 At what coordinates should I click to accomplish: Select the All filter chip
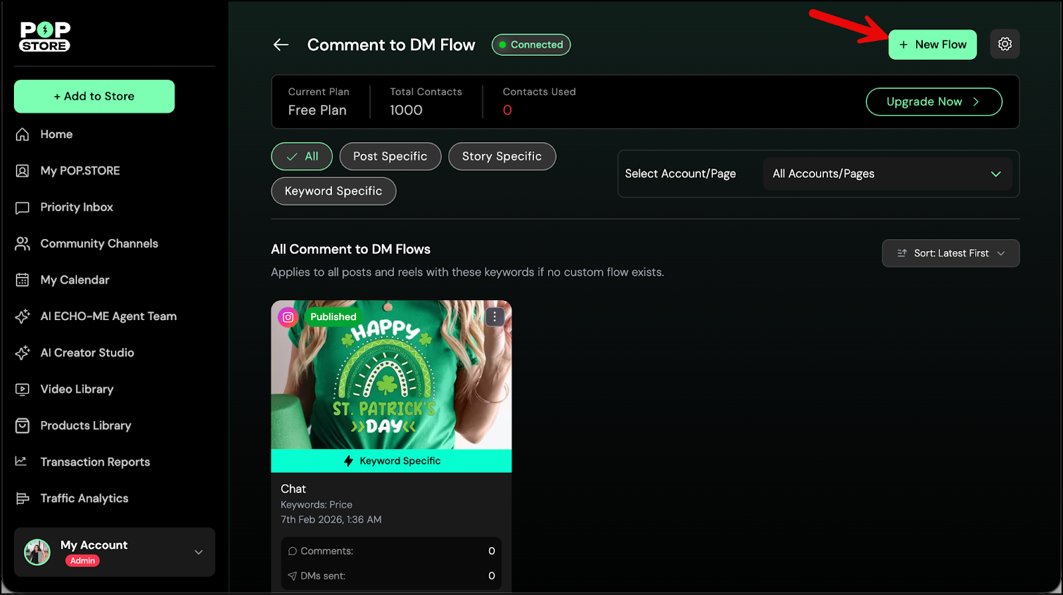tap(302, 157)
